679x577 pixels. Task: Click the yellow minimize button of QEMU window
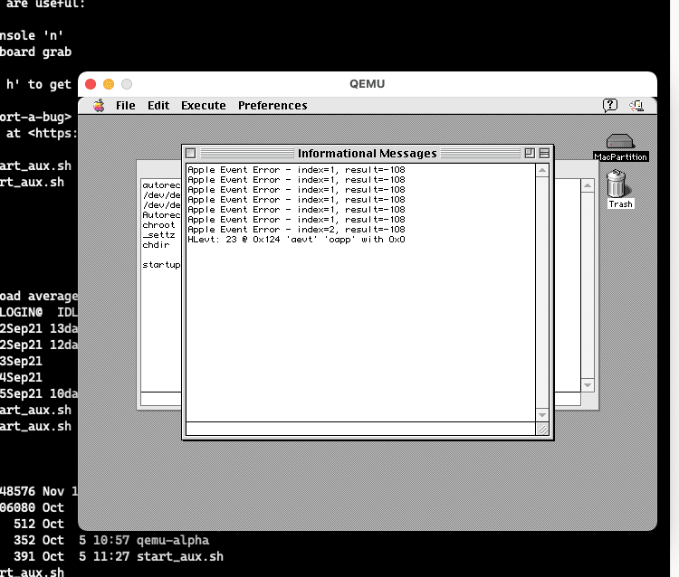point(109,84)
